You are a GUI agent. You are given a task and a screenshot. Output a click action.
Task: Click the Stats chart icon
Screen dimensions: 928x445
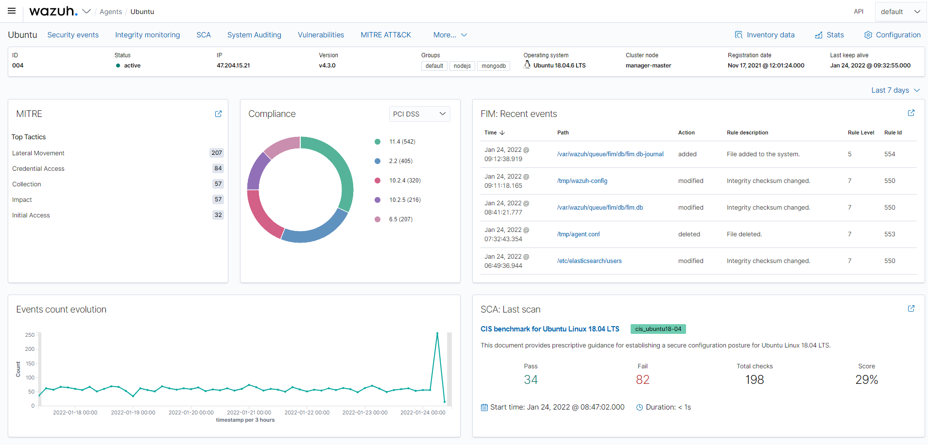[819, 35]
